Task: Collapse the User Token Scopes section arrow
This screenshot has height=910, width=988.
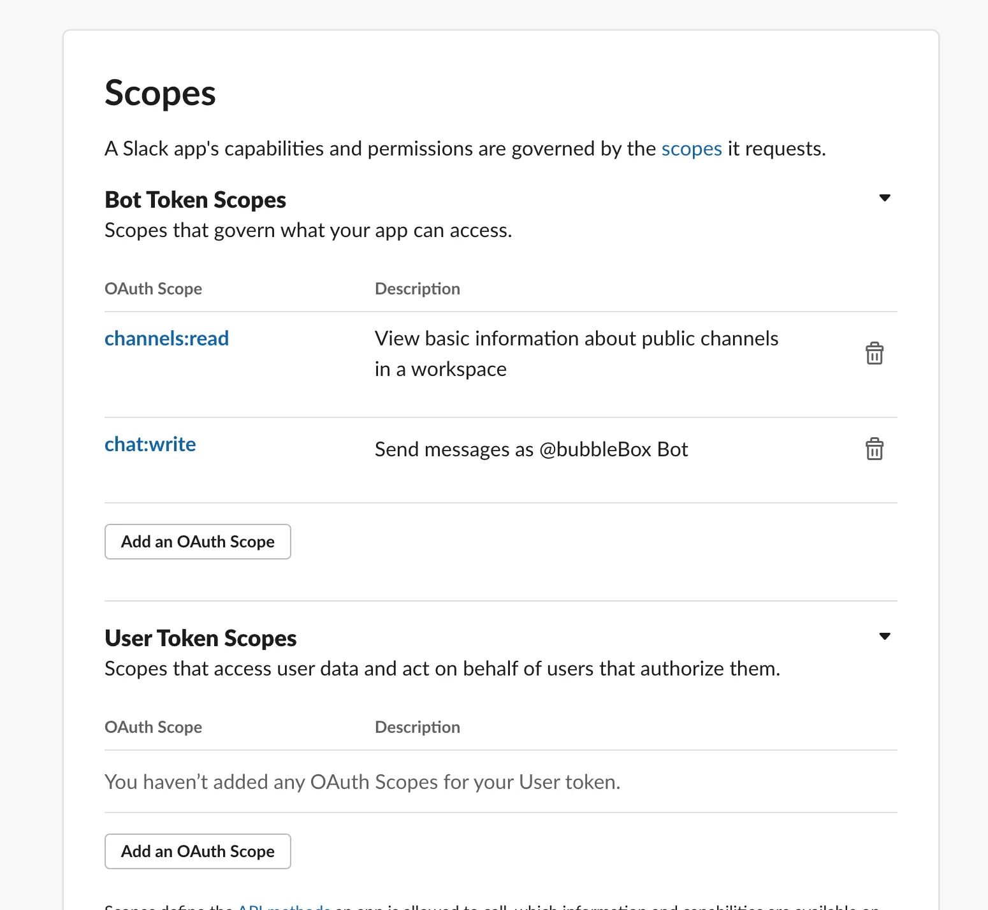Action: click(x=884, y=637)
